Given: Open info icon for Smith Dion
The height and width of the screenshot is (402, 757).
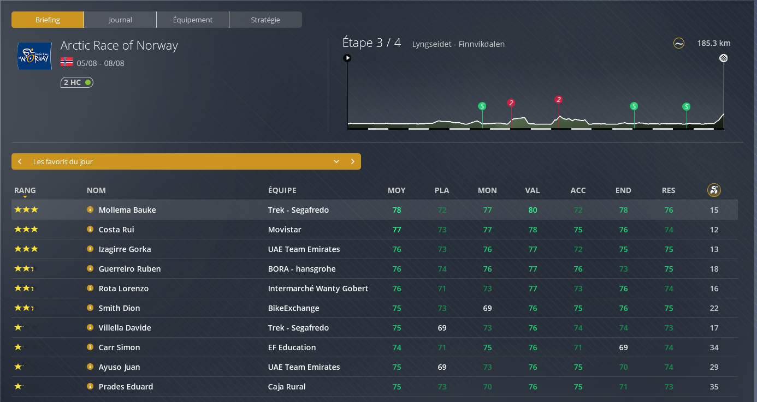Looking at the screenshot, I should (90, 308).
